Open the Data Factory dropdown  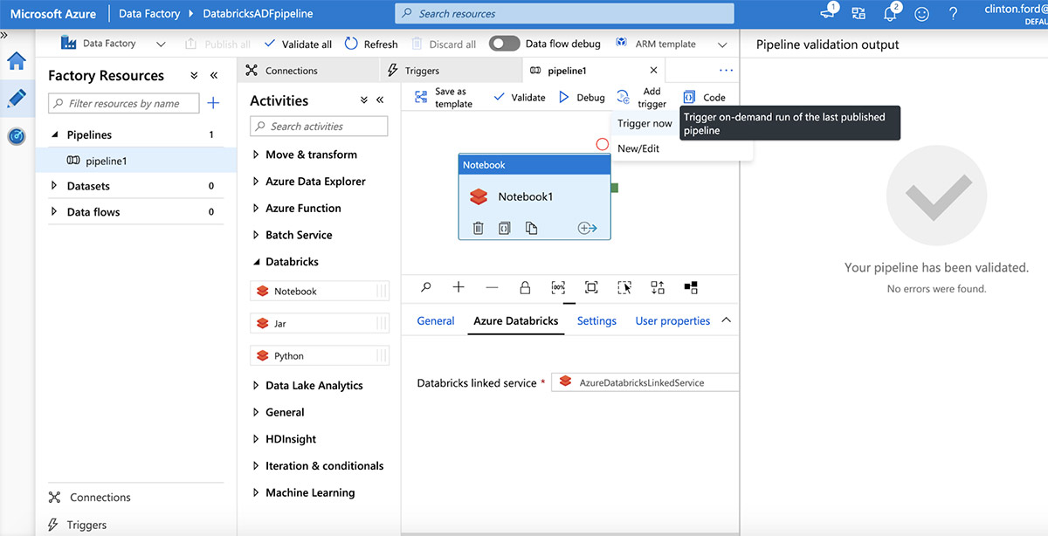[x=160, y=45]
